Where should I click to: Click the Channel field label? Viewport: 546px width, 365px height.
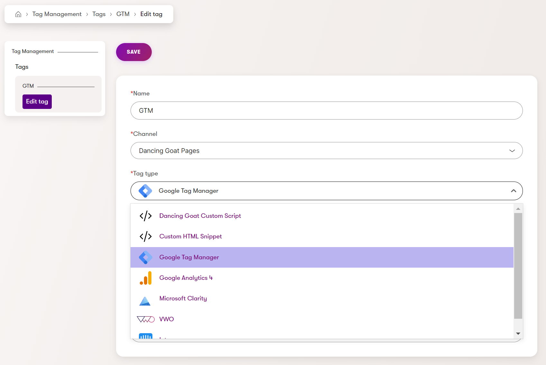pos(144,134)
